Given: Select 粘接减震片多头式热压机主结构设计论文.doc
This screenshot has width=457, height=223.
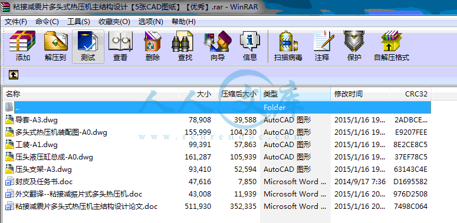Looking at the screenshot, I should click(86, 207).
